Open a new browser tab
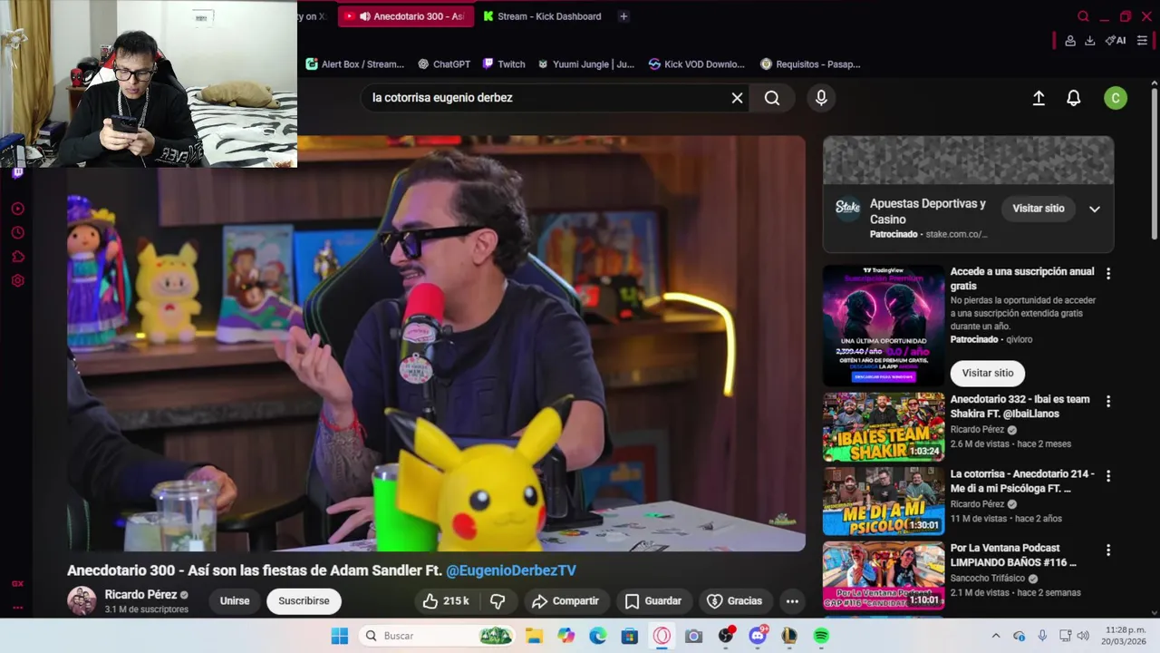 (623, 16)
